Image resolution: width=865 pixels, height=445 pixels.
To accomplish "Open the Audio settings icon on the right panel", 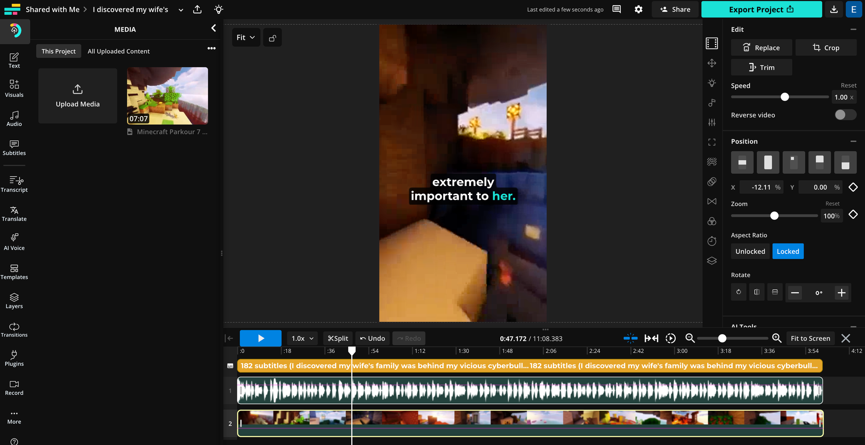I will click(x=712, y=102).
